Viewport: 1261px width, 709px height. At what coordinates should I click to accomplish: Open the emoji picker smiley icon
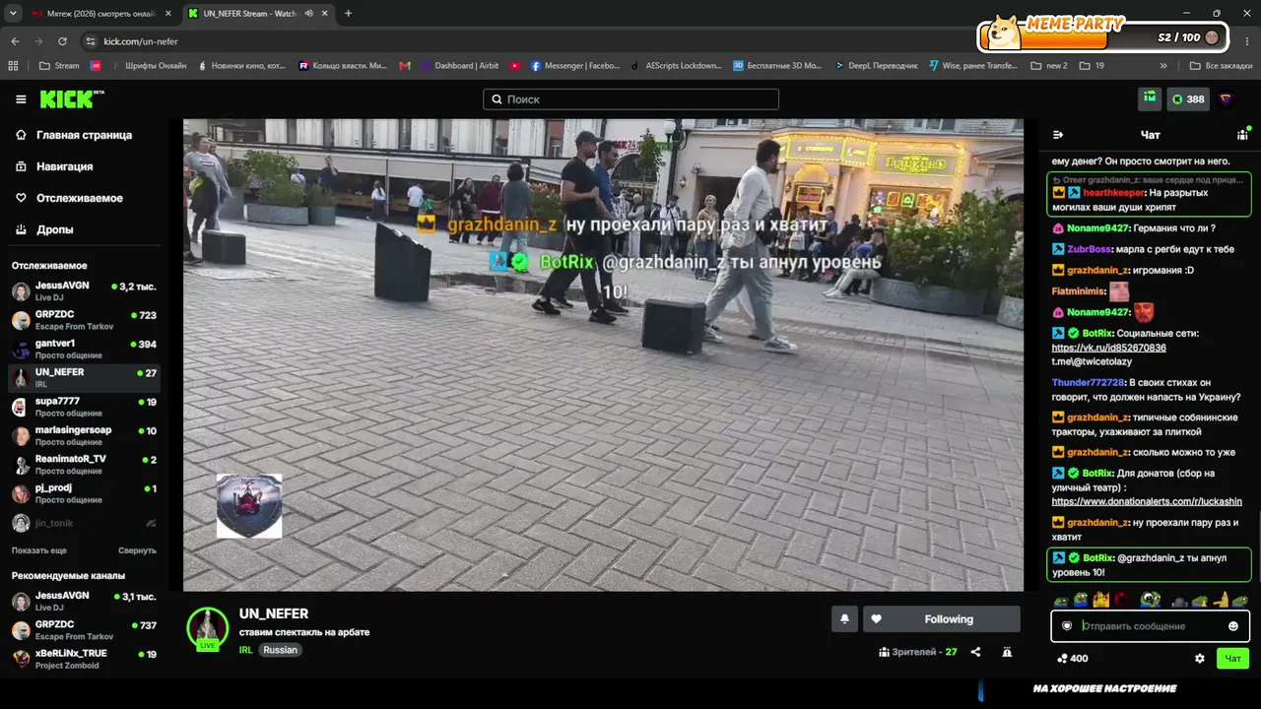[x=1233, y=626]
